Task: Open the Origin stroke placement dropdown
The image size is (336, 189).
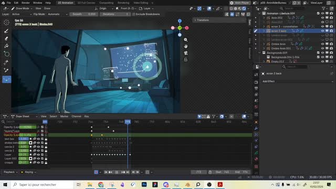Action: coord(104,8)
